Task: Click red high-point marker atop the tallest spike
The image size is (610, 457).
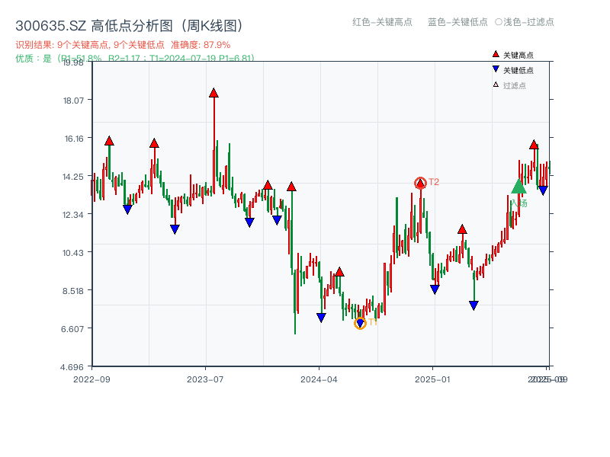Action: coord(213,93)
